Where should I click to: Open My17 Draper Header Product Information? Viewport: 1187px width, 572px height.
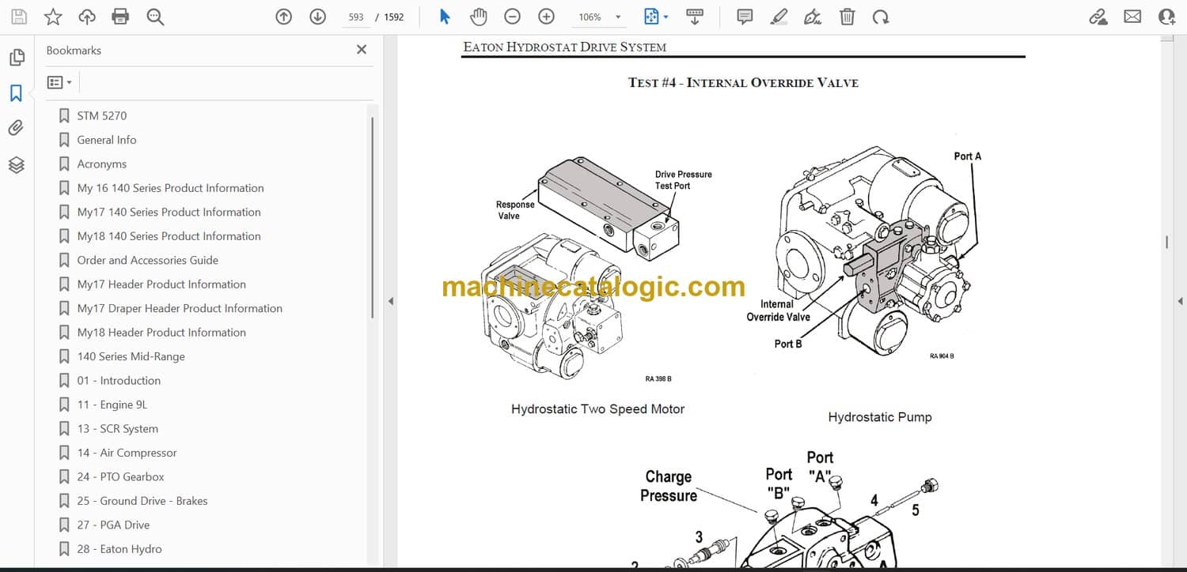pyautogui.click(x=180, y=308)
